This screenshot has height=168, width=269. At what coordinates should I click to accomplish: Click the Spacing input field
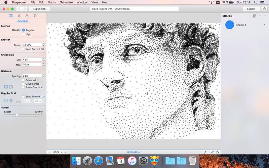(32, 76)
